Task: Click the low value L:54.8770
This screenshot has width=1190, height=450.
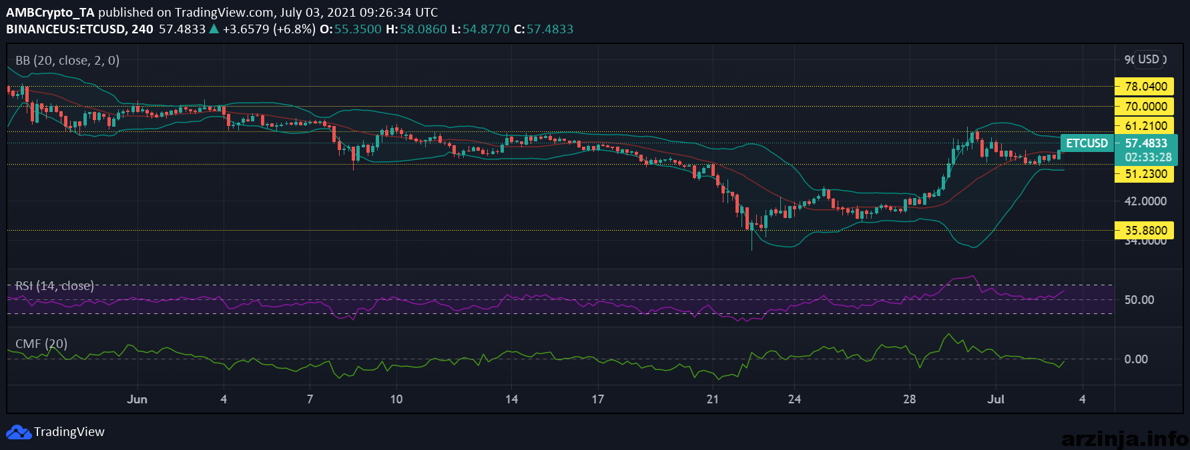Action: point(481,29)
